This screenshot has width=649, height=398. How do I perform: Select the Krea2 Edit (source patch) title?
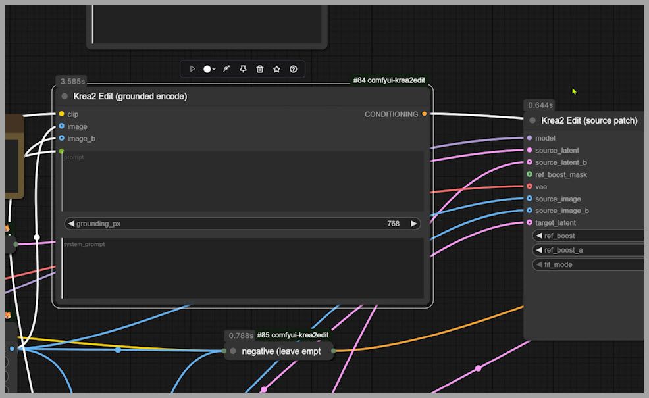click(x=589, y=120)
